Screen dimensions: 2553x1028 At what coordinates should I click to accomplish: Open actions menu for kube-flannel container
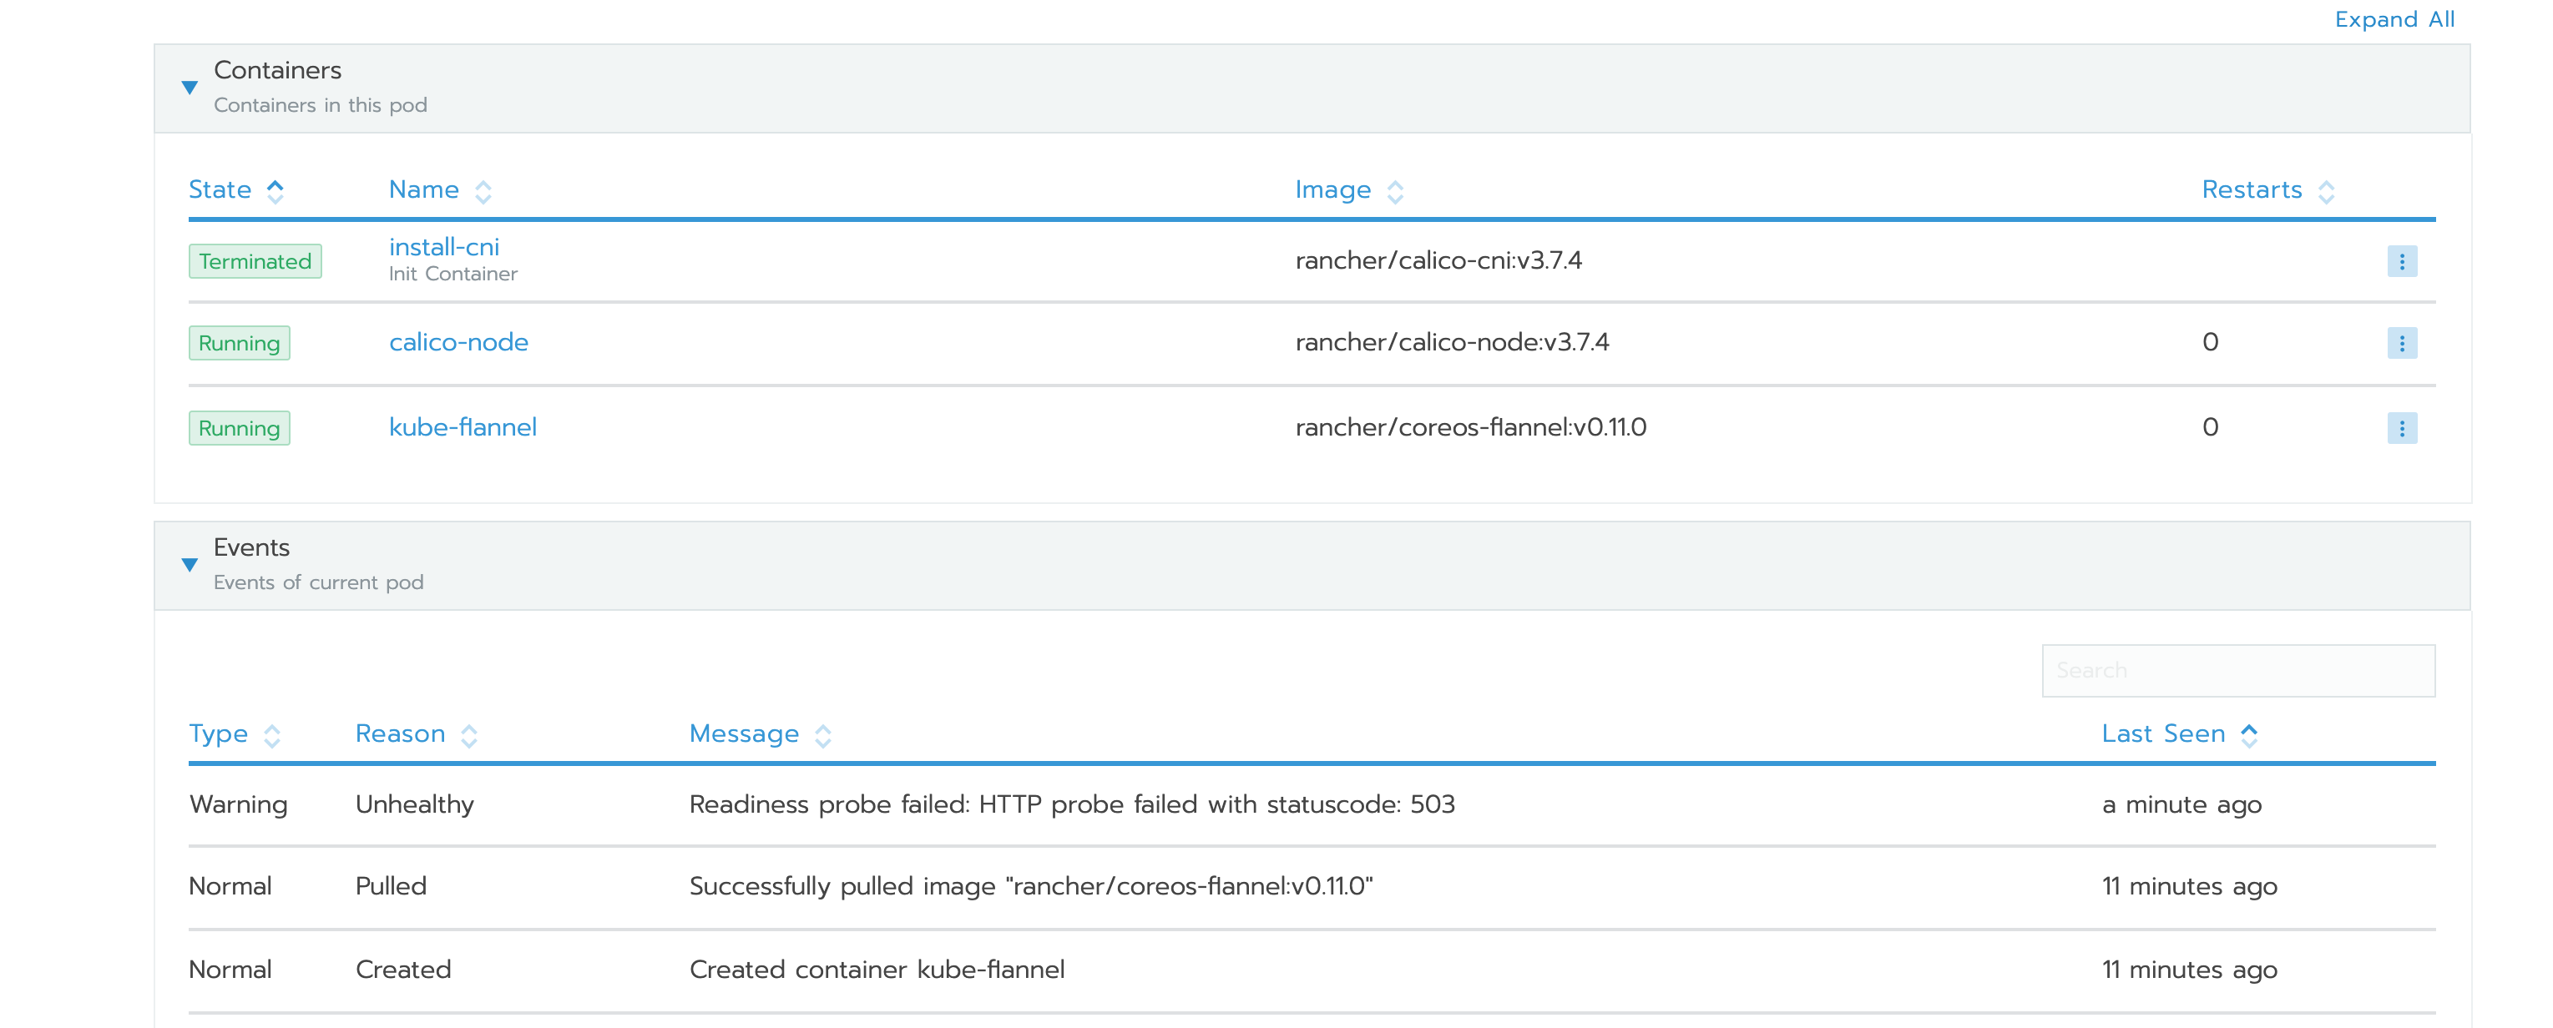tap(2403, 428)
